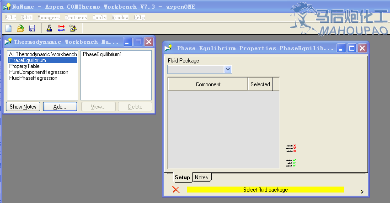Click the Add... button
This screenshot has height=203, width=390.
(x=60, y=107)
